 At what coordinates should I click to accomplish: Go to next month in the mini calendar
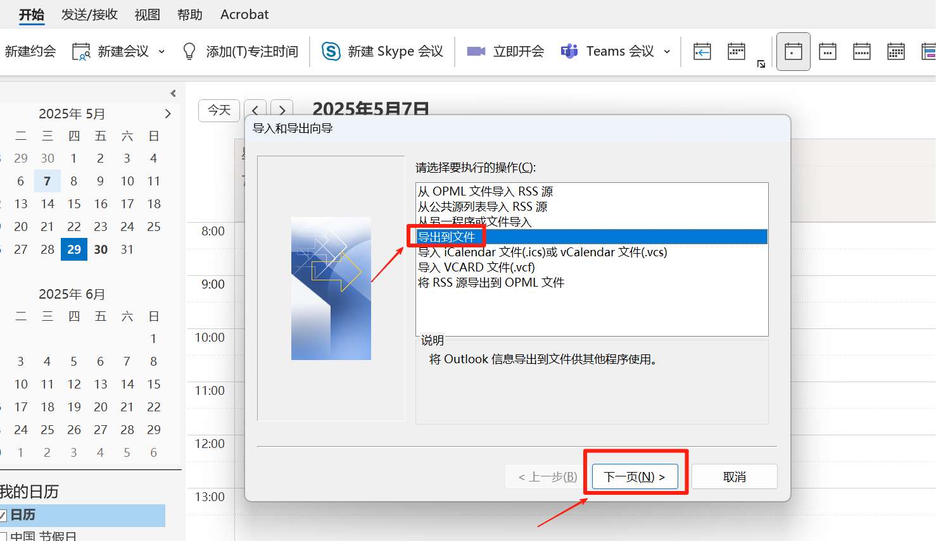168,114
